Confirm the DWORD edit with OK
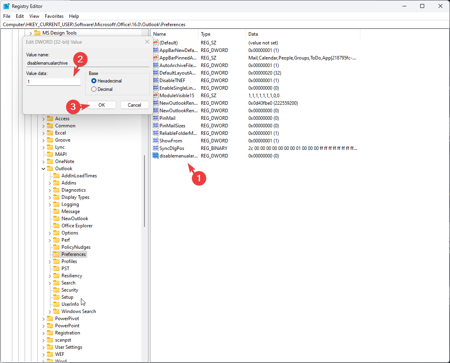 tap(102, 105)
